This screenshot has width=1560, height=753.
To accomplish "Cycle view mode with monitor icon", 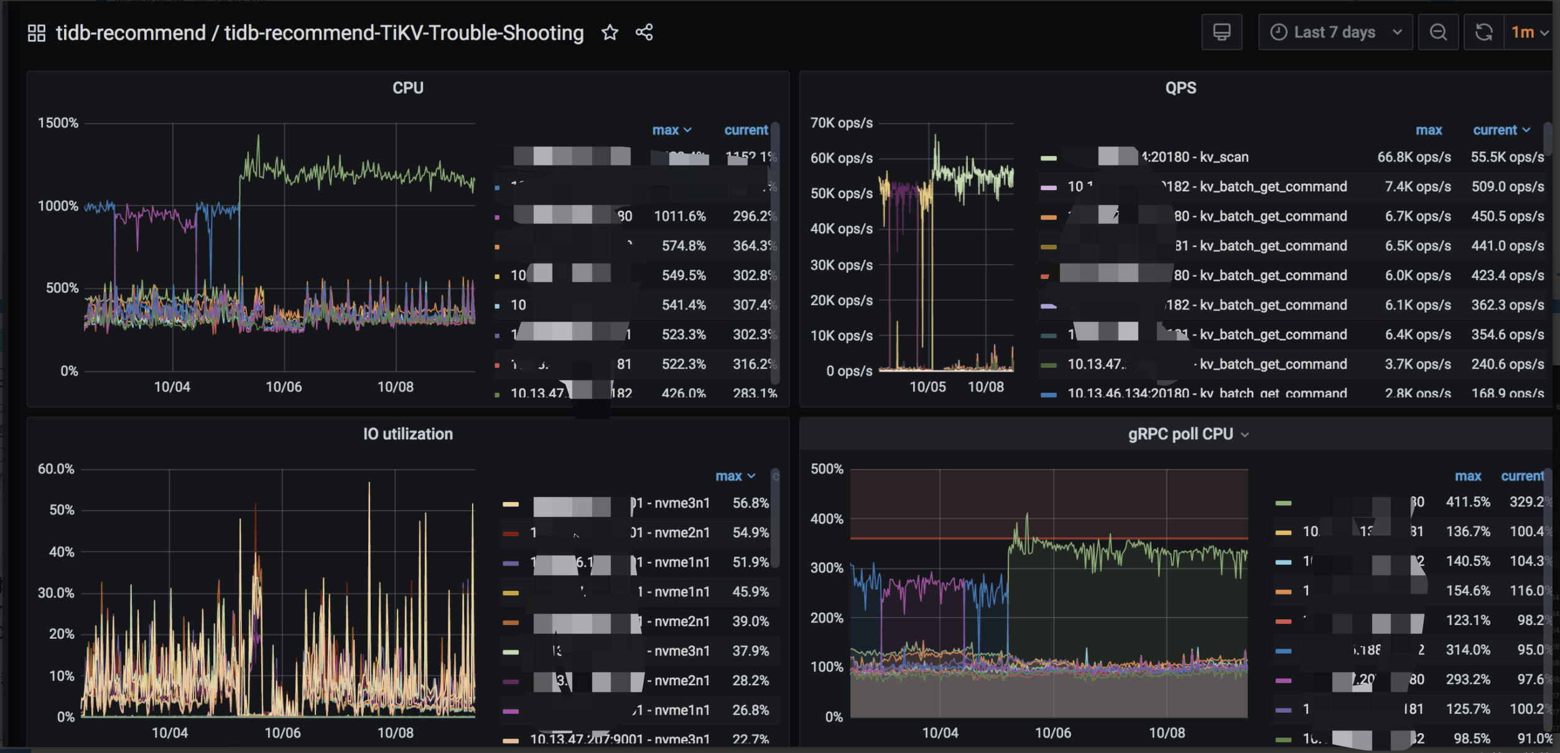I will pyautogui.click(x=1222, y=32).
